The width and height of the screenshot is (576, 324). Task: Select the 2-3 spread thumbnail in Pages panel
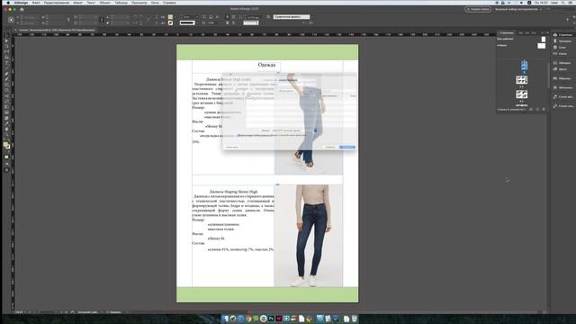[x=522, y=80]
